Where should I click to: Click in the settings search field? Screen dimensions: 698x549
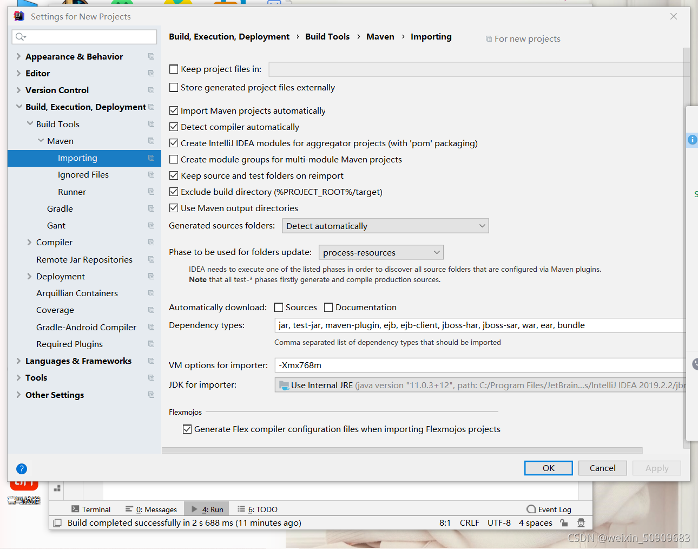(84, 37)
